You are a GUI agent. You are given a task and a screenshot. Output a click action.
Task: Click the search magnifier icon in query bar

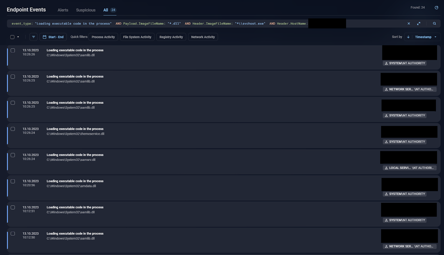point(434,24)
